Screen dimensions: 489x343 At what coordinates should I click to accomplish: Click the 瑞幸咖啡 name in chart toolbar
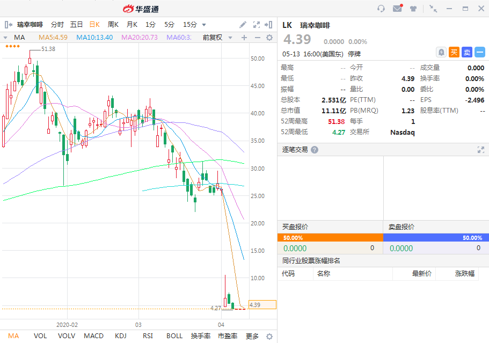click(30, 25)
